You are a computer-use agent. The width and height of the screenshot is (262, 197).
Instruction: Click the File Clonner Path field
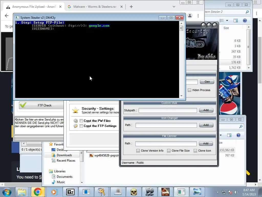point(166,144)
